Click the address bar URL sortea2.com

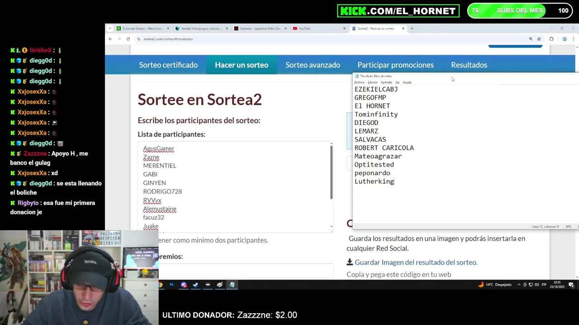pyautogui.click(x=168, y=39)
